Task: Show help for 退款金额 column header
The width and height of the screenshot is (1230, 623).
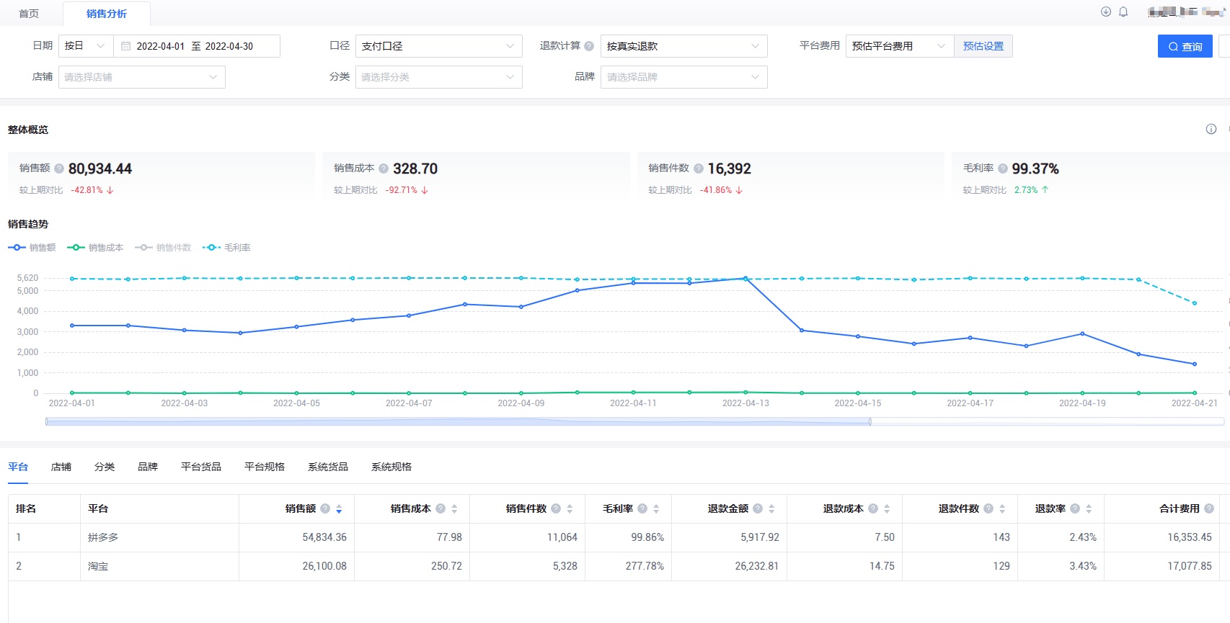Action: [x=758, y=508]
